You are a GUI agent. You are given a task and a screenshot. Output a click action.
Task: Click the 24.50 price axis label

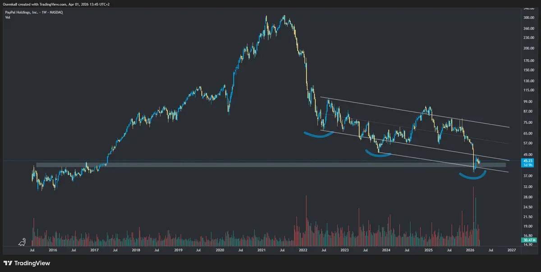click(x=528, y=207)
